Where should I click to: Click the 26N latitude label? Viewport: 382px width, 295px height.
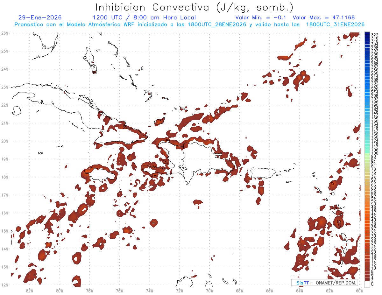[5, 33]
